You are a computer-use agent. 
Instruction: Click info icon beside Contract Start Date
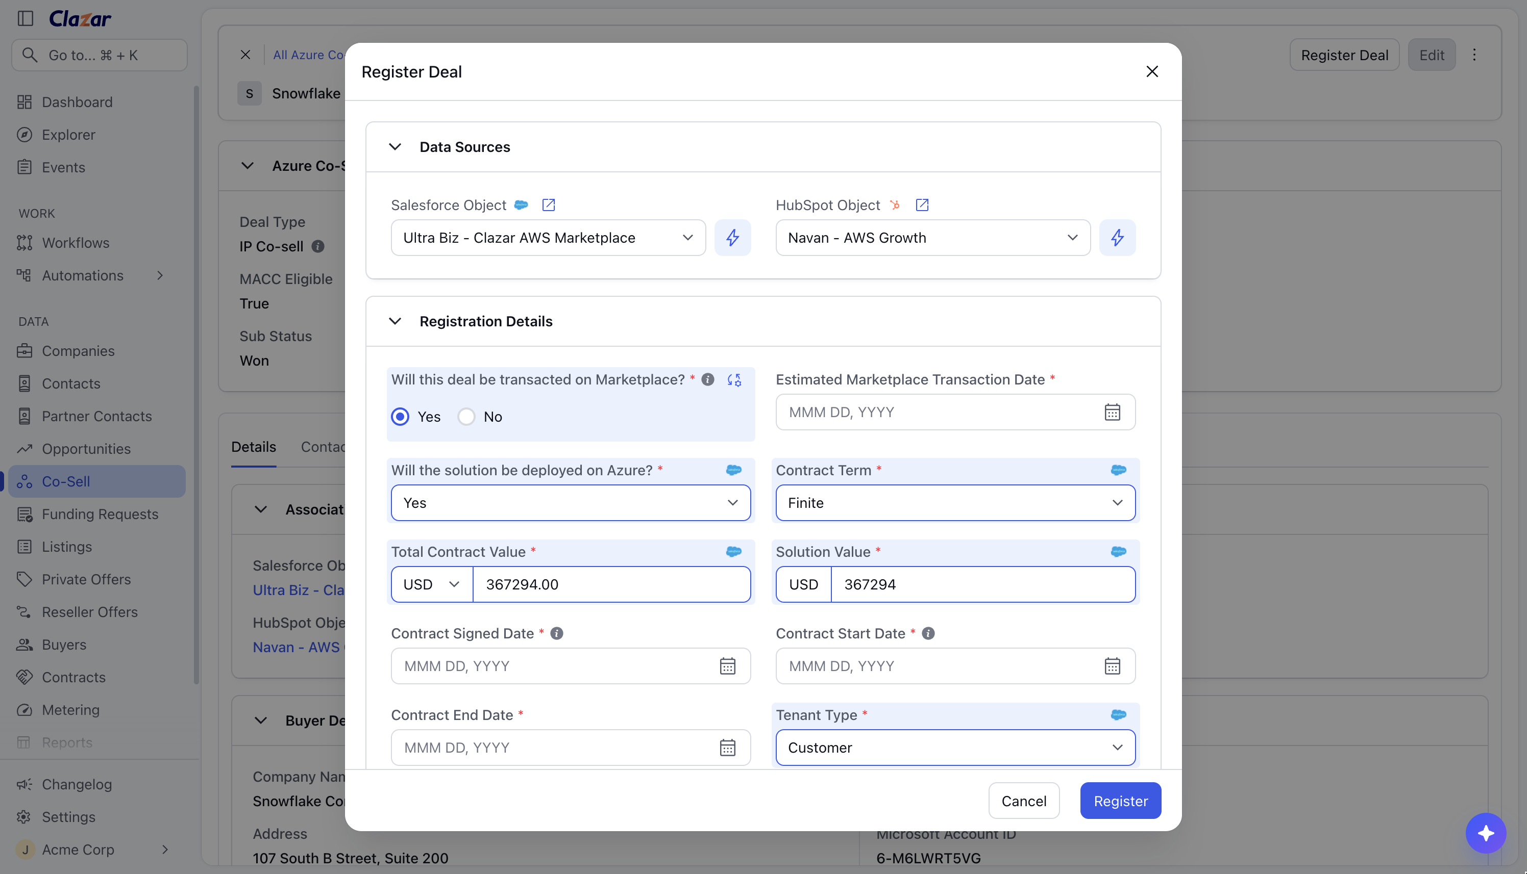click(x=928, y=633)
